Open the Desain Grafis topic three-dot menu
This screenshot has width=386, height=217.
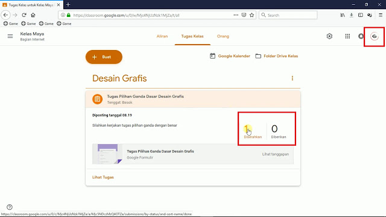(x=292, y=78)
